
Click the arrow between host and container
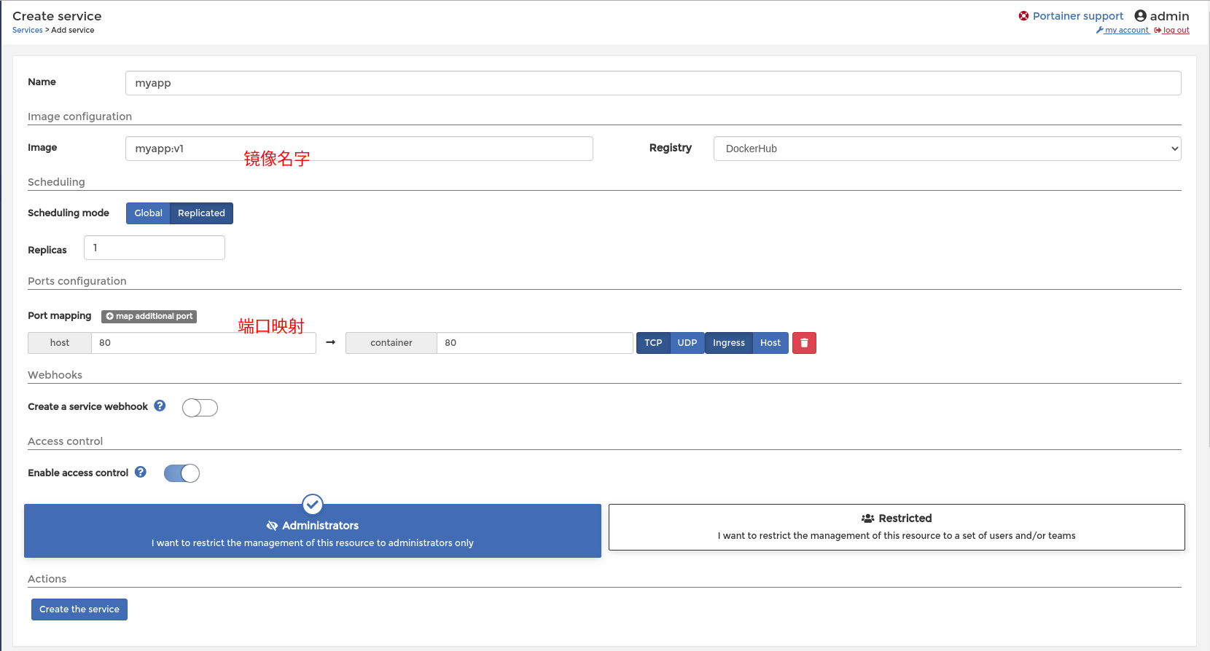[x=330, y=342]
